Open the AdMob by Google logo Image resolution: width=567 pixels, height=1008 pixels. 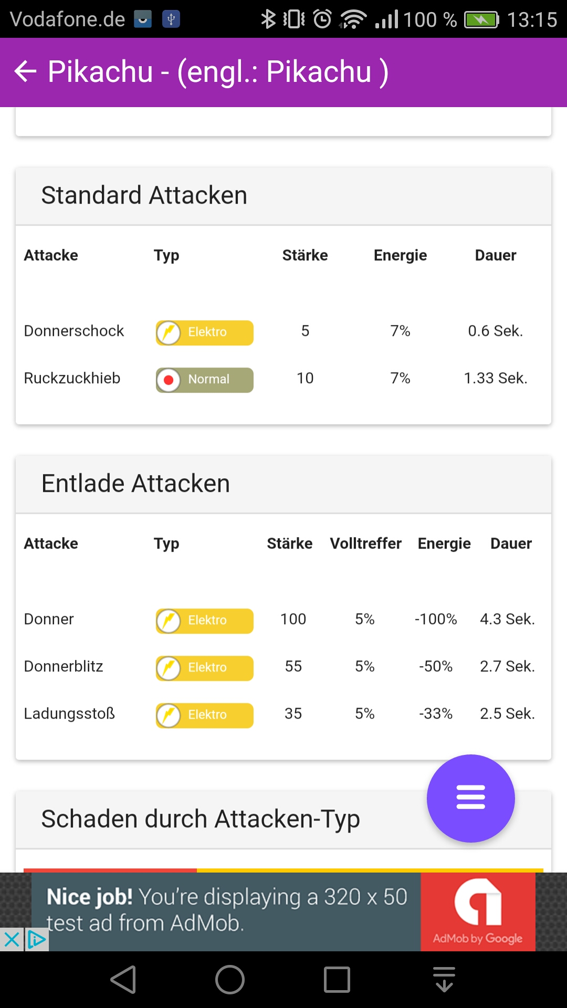point(478,912)
